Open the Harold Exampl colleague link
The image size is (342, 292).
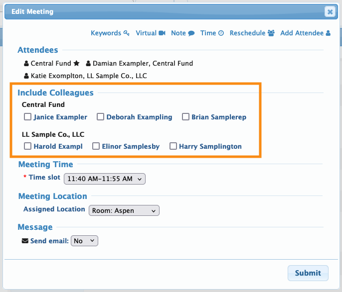58,147
